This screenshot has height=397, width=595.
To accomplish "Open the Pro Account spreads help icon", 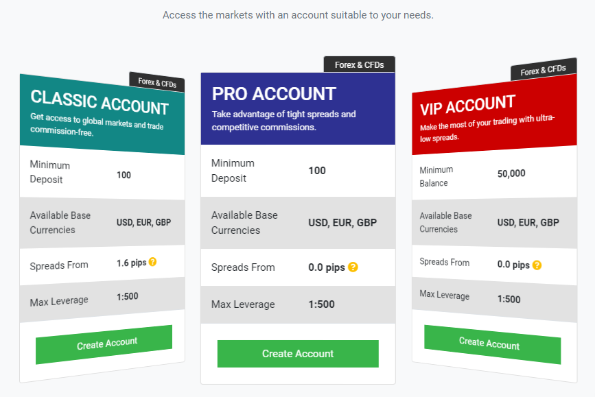I will (353, 267).
